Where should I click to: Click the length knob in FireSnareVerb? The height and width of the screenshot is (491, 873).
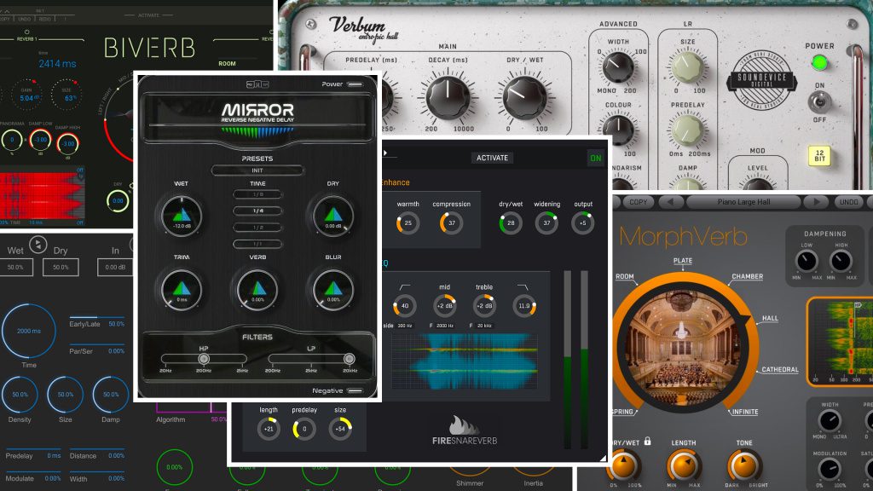point(269,429)
